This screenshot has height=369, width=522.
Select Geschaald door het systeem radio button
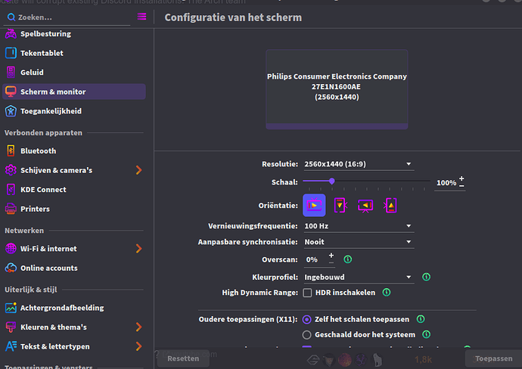pos(306,335)
